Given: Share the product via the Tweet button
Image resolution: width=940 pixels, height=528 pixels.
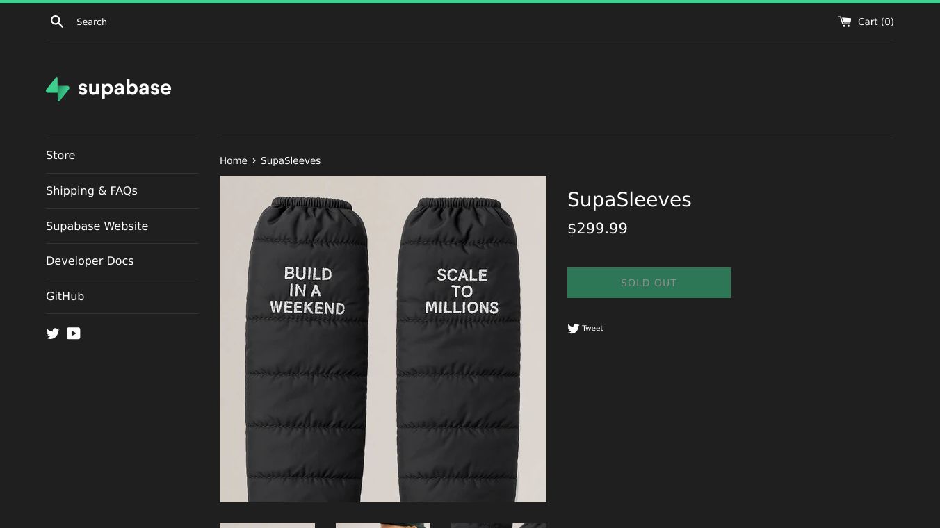Looking at the screenshot, I should [585, 328].
